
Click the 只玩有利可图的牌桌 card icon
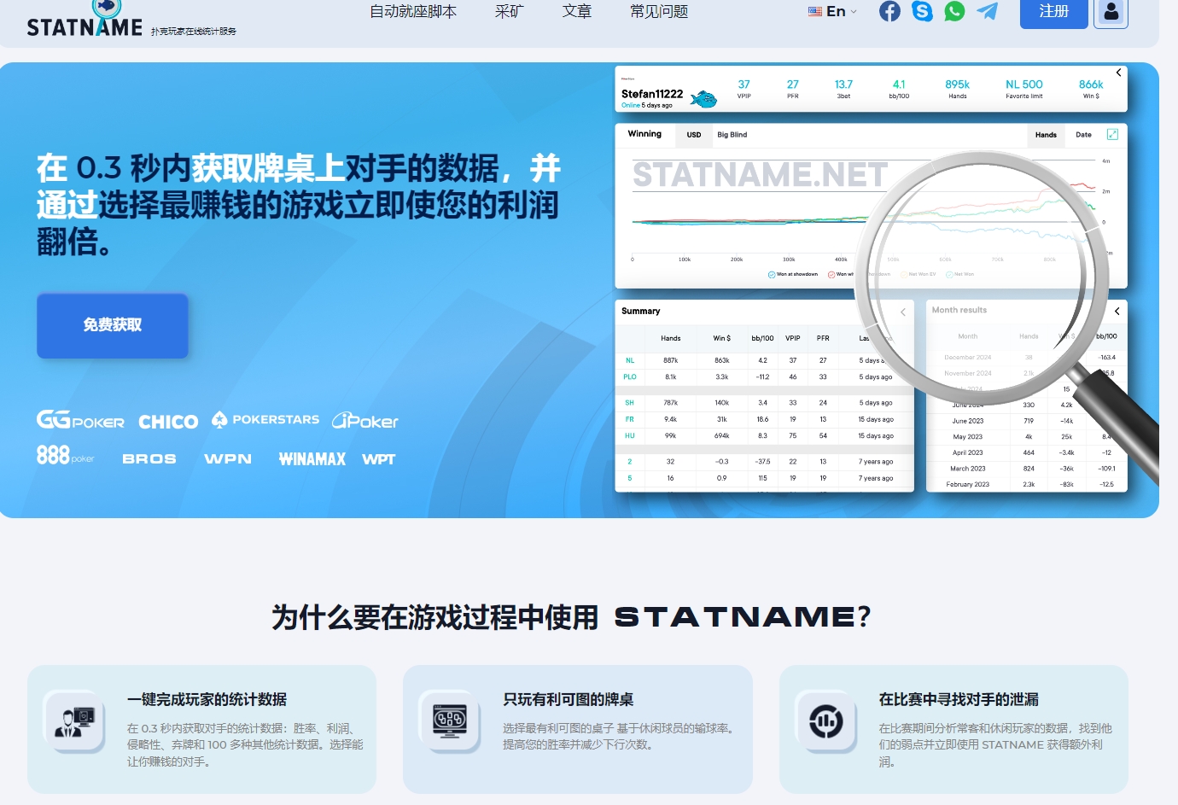[x=450, y=722]
